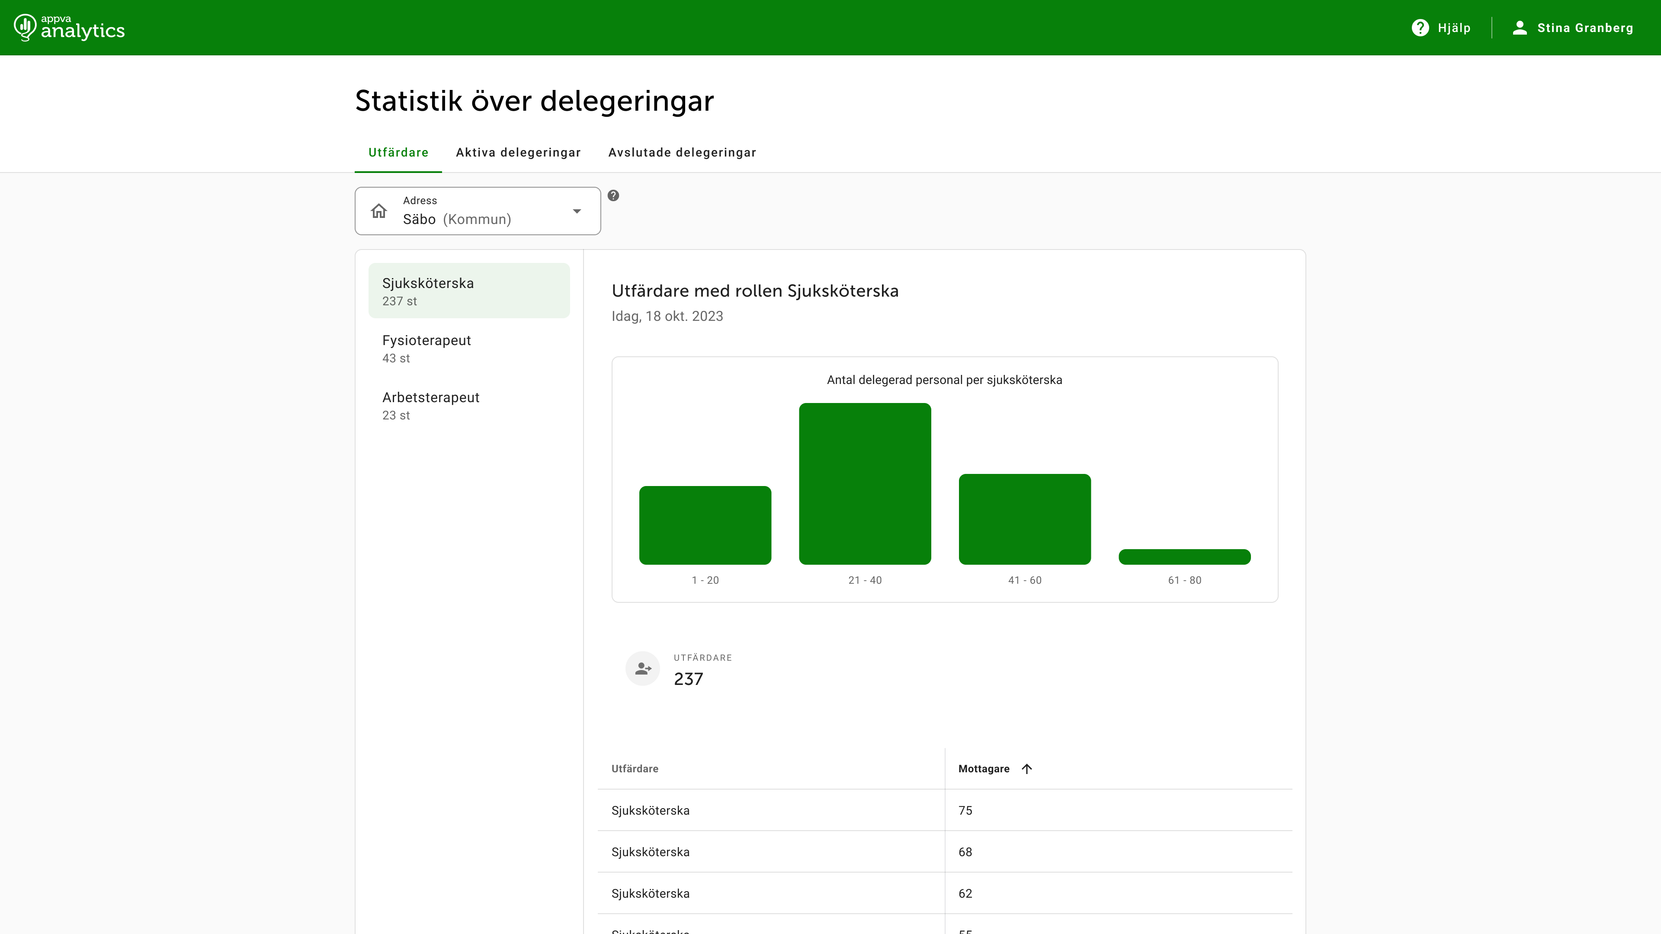
Task: Click the user profile icon
Action: [1520, 28]
